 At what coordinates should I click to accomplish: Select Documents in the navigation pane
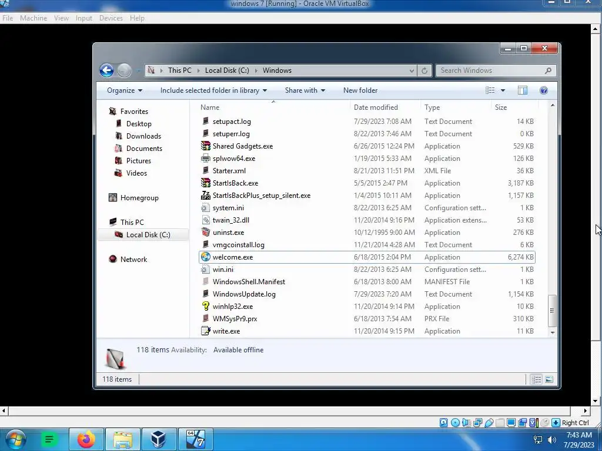(x=144, y=149)
